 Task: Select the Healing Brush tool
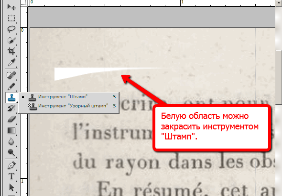coord(11,75)
